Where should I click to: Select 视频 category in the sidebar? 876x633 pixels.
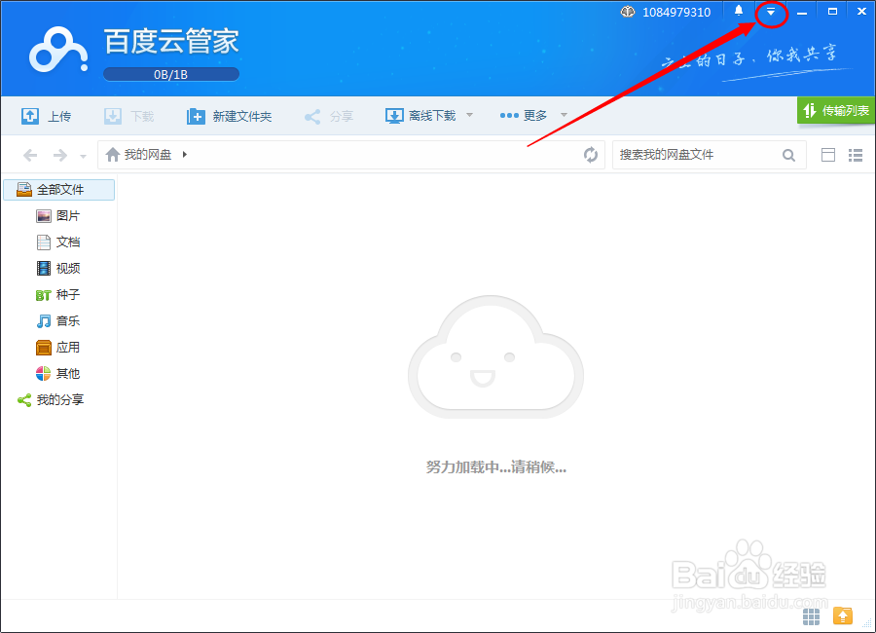tap(58, 269)
